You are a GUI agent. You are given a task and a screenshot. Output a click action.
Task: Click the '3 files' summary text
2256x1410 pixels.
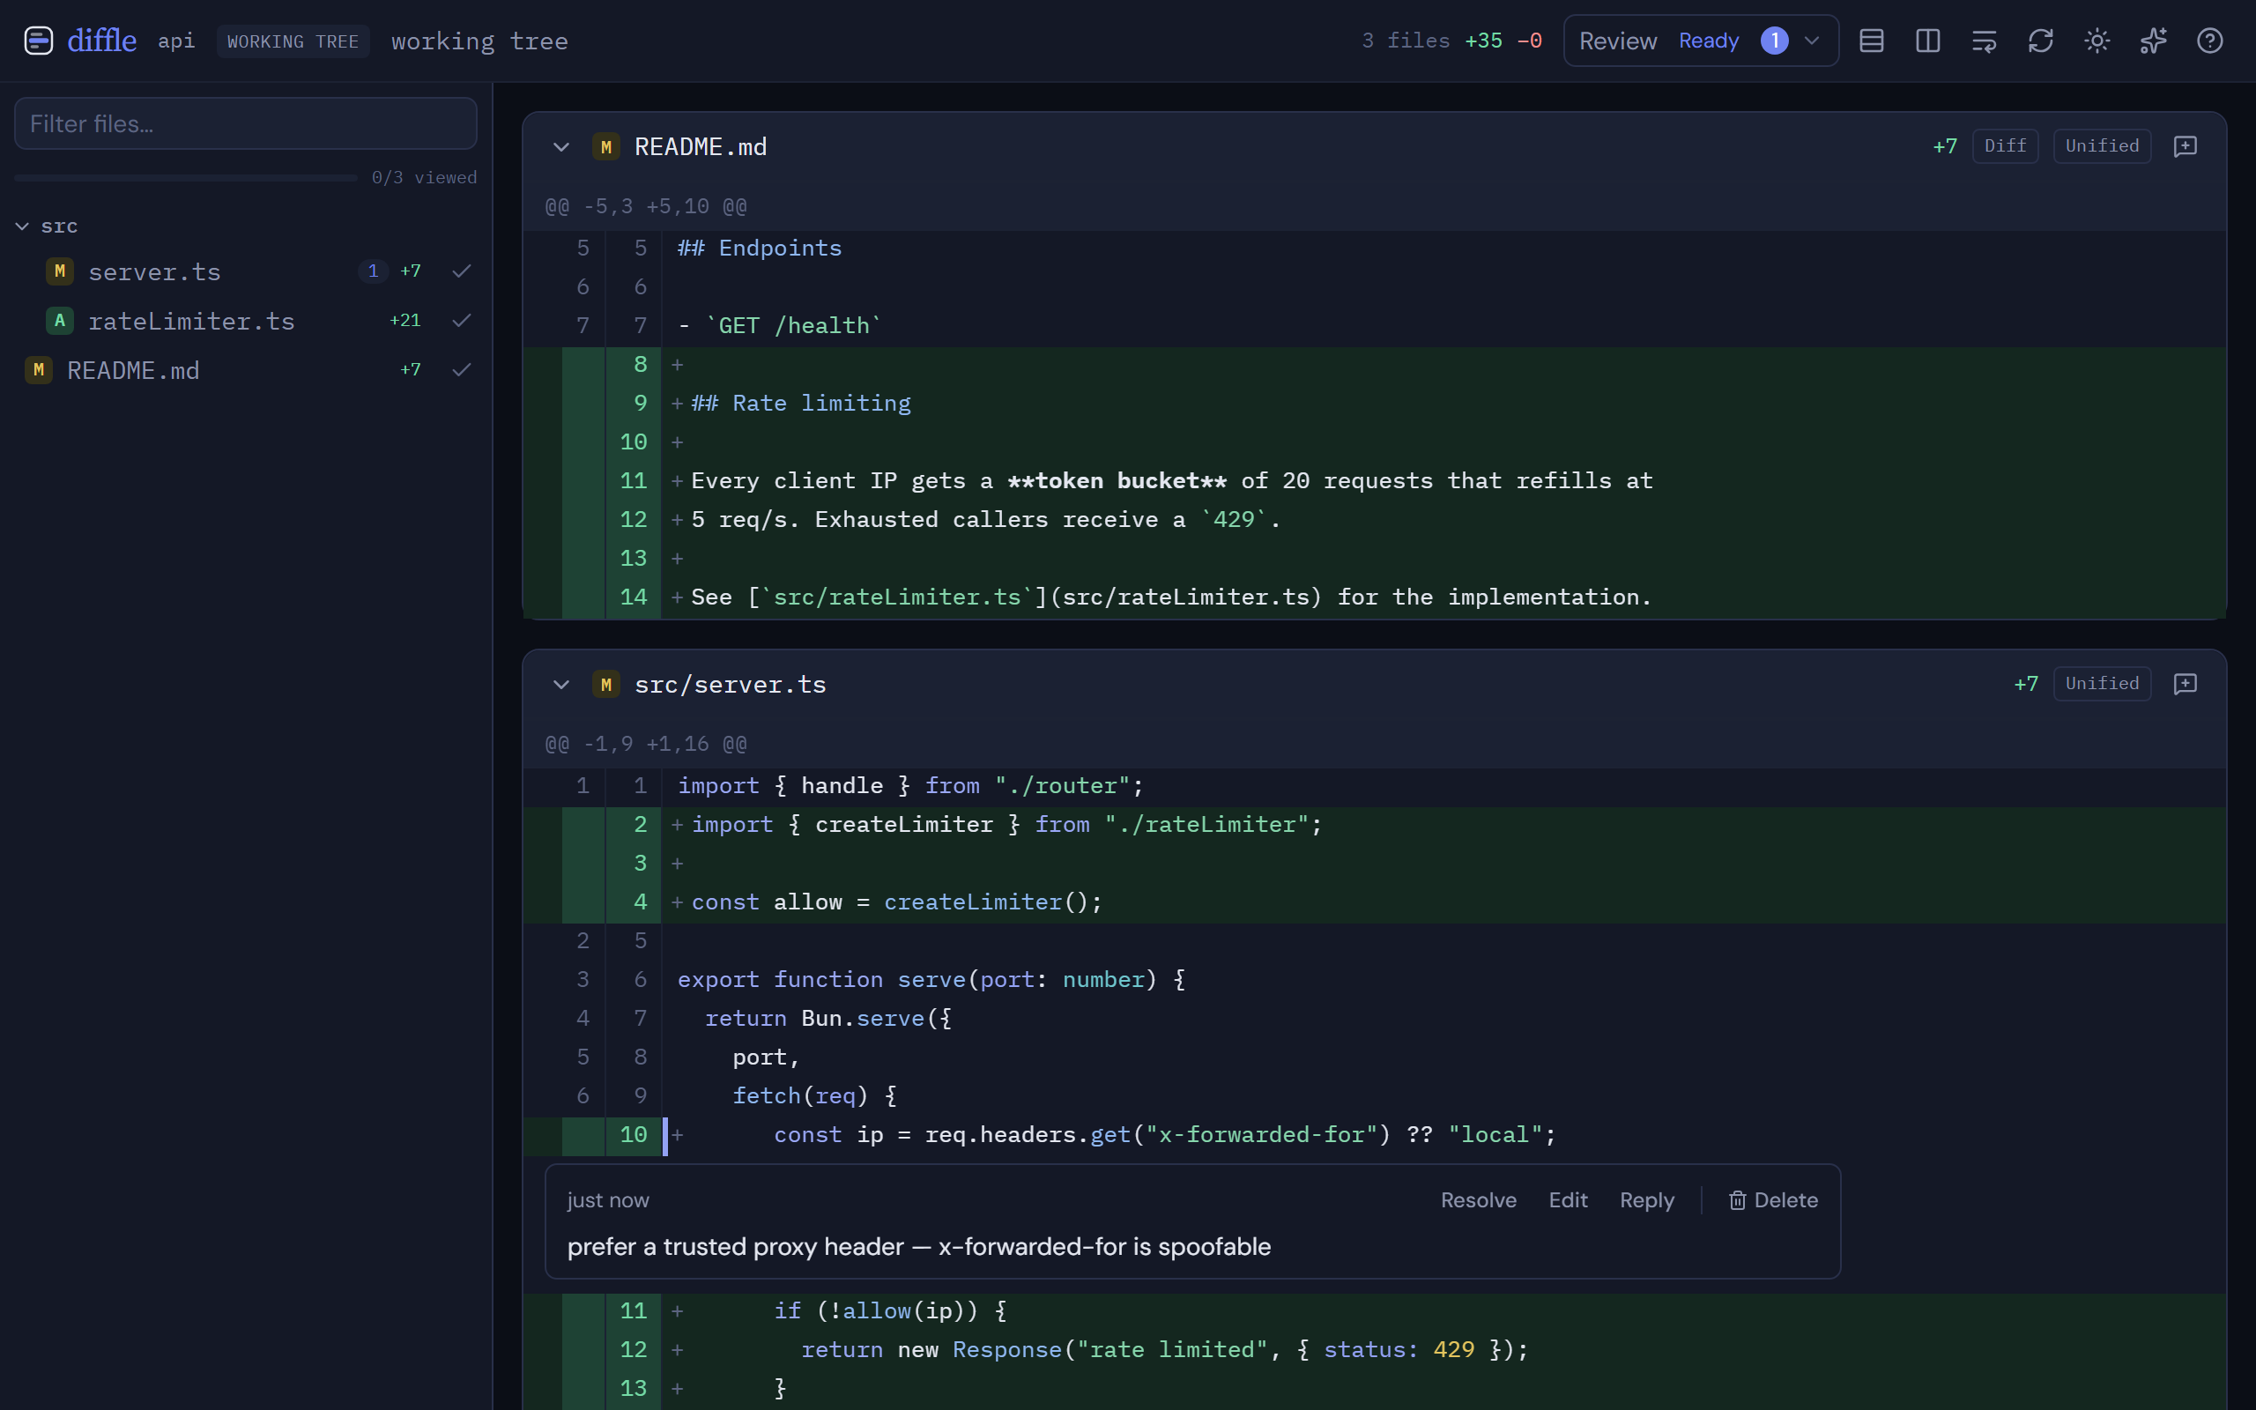click(x=1405, y=41)
